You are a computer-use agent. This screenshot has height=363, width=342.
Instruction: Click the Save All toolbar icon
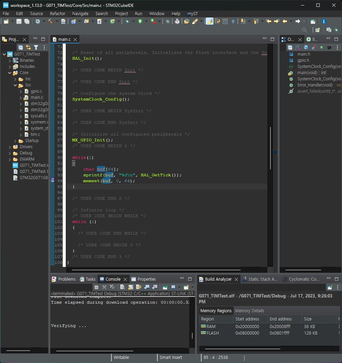(27, 21)
